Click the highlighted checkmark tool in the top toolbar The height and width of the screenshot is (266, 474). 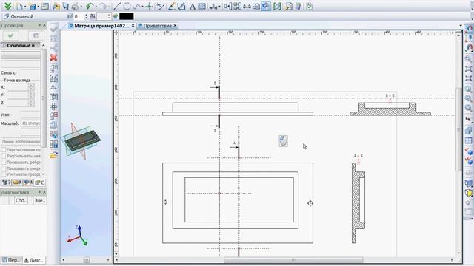click(x=266, y=6)
